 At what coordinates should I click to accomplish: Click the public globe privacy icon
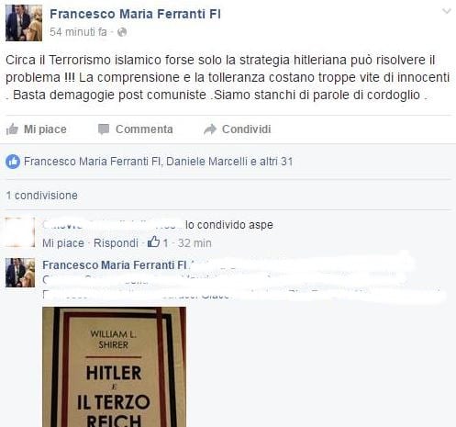[122, 32]
